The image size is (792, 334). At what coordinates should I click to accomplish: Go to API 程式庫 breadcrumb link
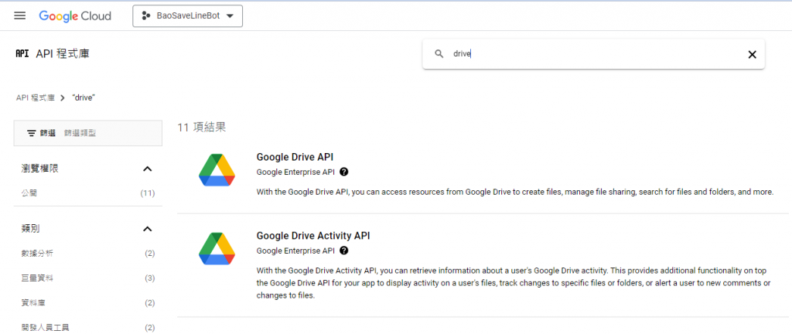click(x=36, y=98)
